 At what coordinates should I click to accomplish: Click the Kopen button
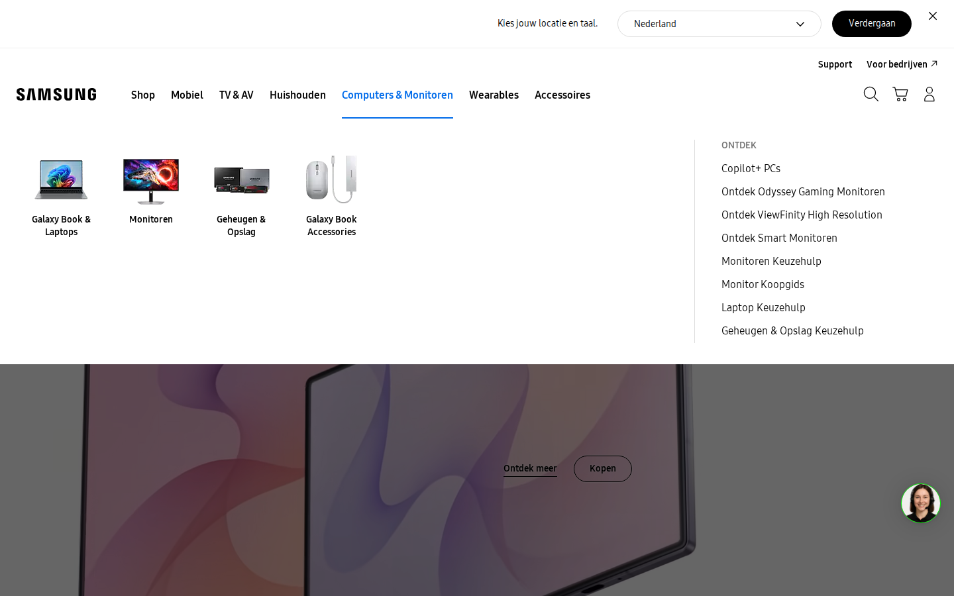(602, 469)
